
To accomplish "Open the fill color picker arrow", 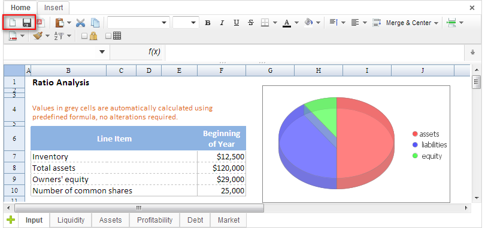I will point(318,23).
